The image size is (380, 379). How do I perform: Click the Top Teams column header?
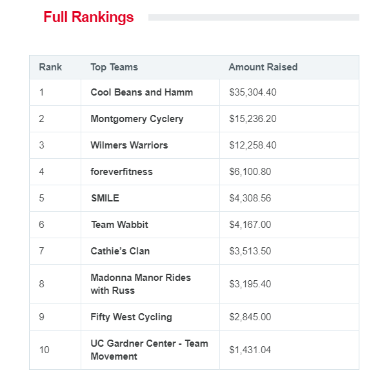(114, 67)
